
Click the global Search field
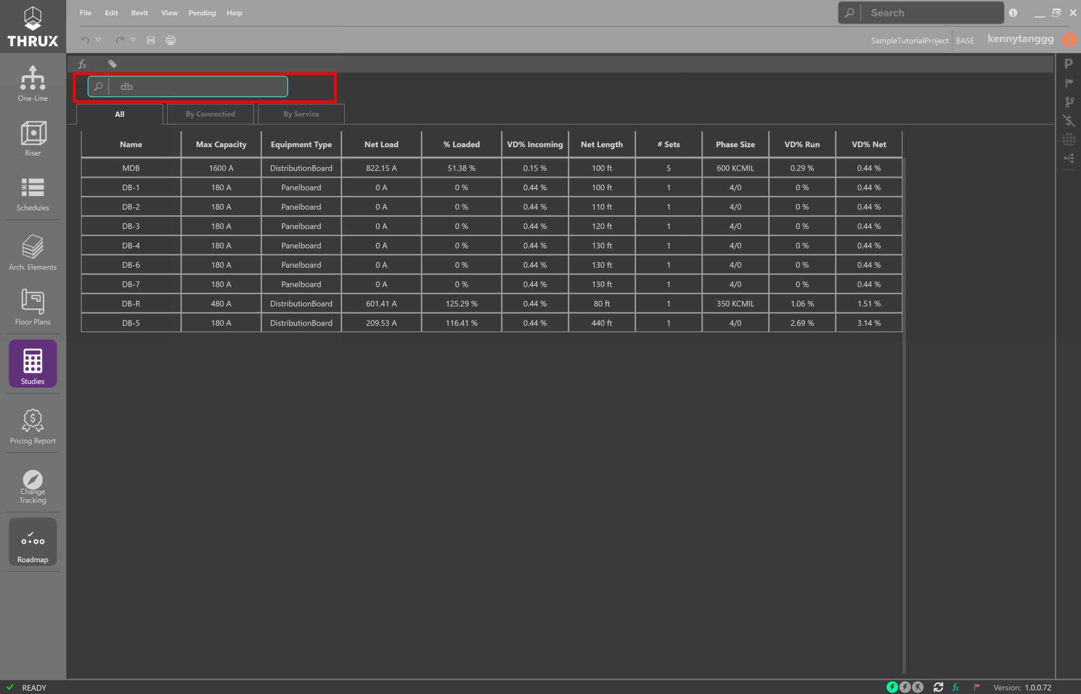click(x=921, y=13)
